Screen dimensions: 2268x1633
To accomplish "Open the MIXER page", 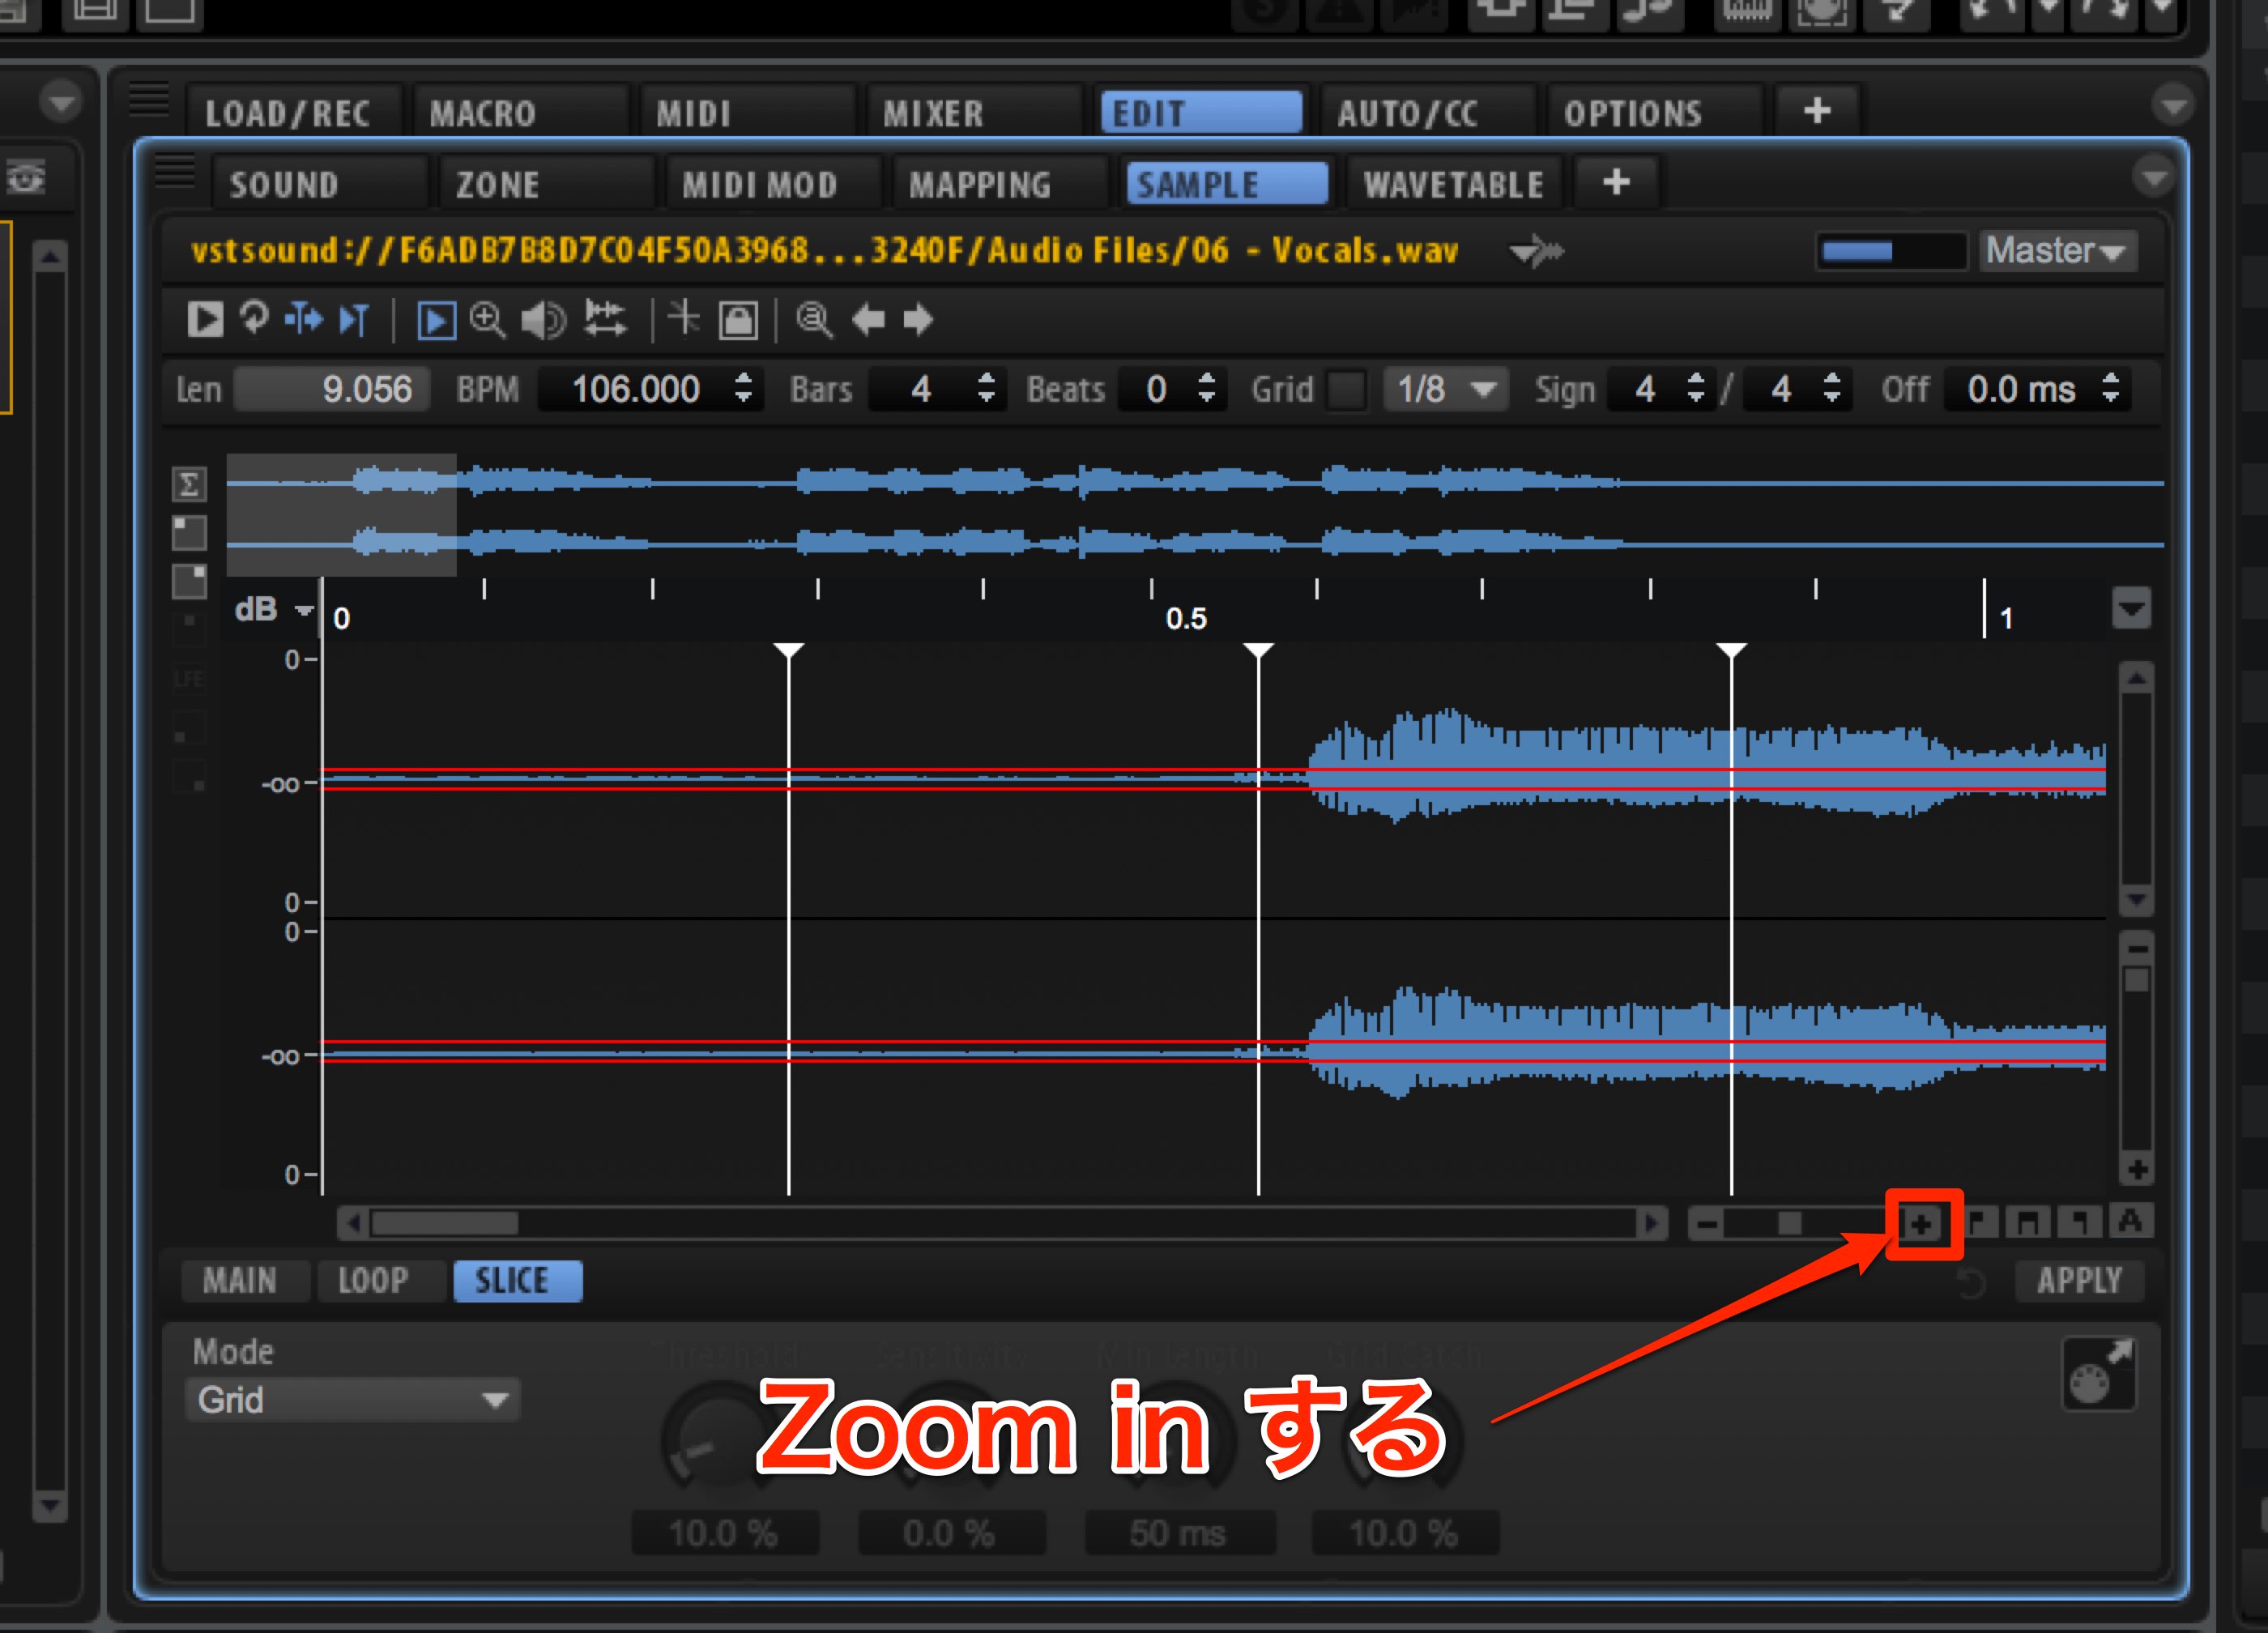I will click(x=934, y=113).
